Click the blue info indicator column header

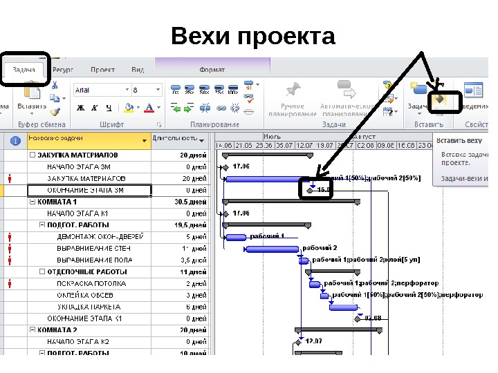coord(15,141)
